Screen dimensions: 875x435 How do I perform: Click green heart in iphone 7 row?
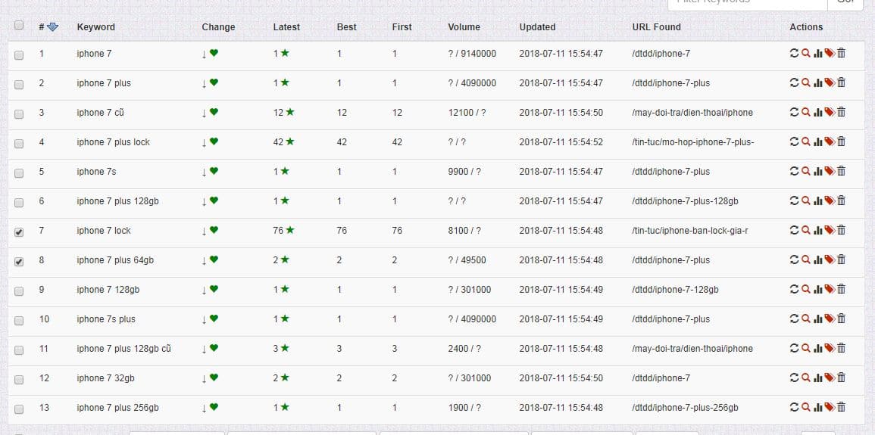(x=214, y=53)
